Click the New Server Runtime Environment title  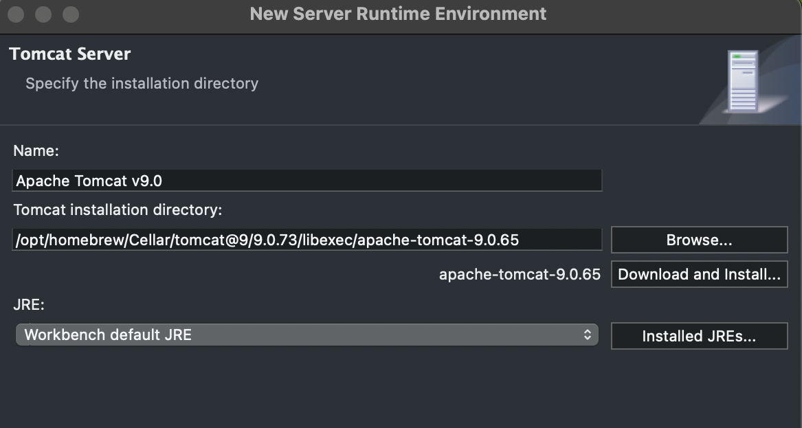click(x=398, y=14)
